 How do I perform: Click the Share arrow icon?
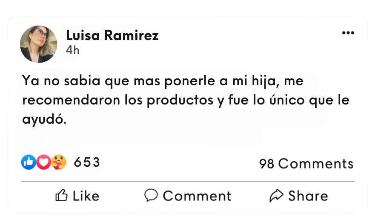tap(277, 196)
